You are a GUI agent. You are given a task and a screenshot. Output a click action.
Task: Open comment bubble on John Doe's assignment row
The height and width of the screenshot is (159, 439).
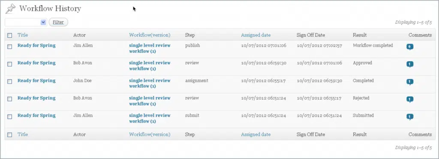pos(410,82)
